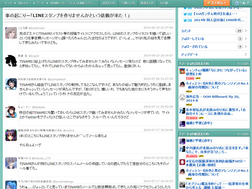Open krgnX's black silhouette avatar

(x=11, y=61)
